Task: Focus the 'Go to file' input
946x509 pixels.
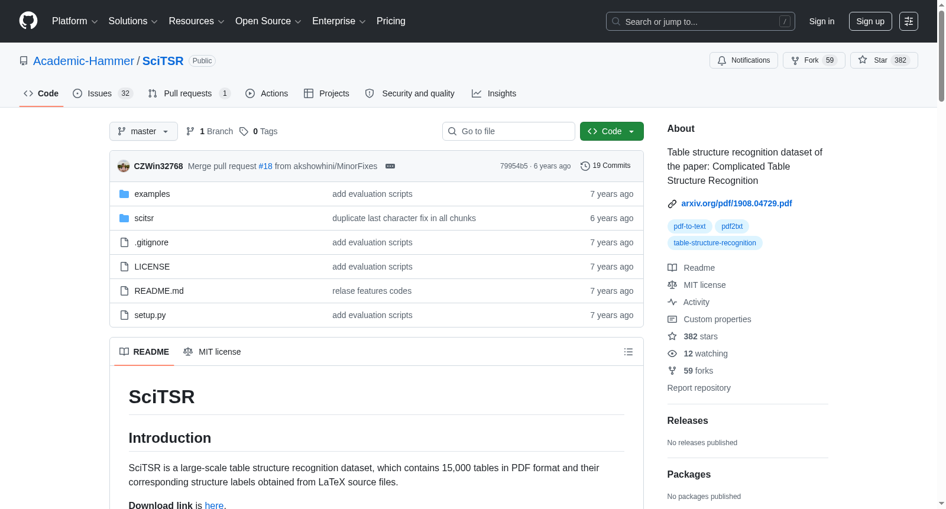Action: tap(508, 131)
